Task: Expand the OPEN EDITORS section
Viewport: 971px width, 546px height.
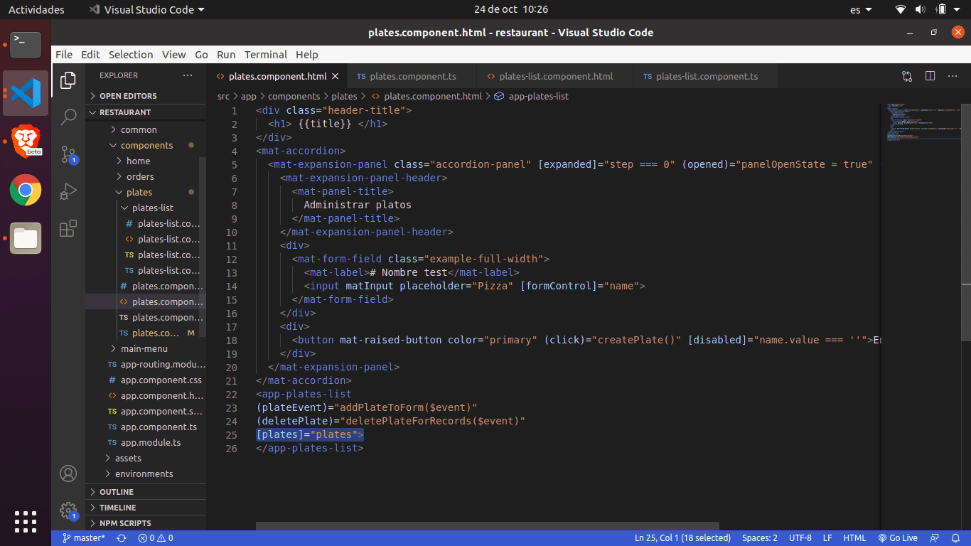Action: [x=128, y=96]
